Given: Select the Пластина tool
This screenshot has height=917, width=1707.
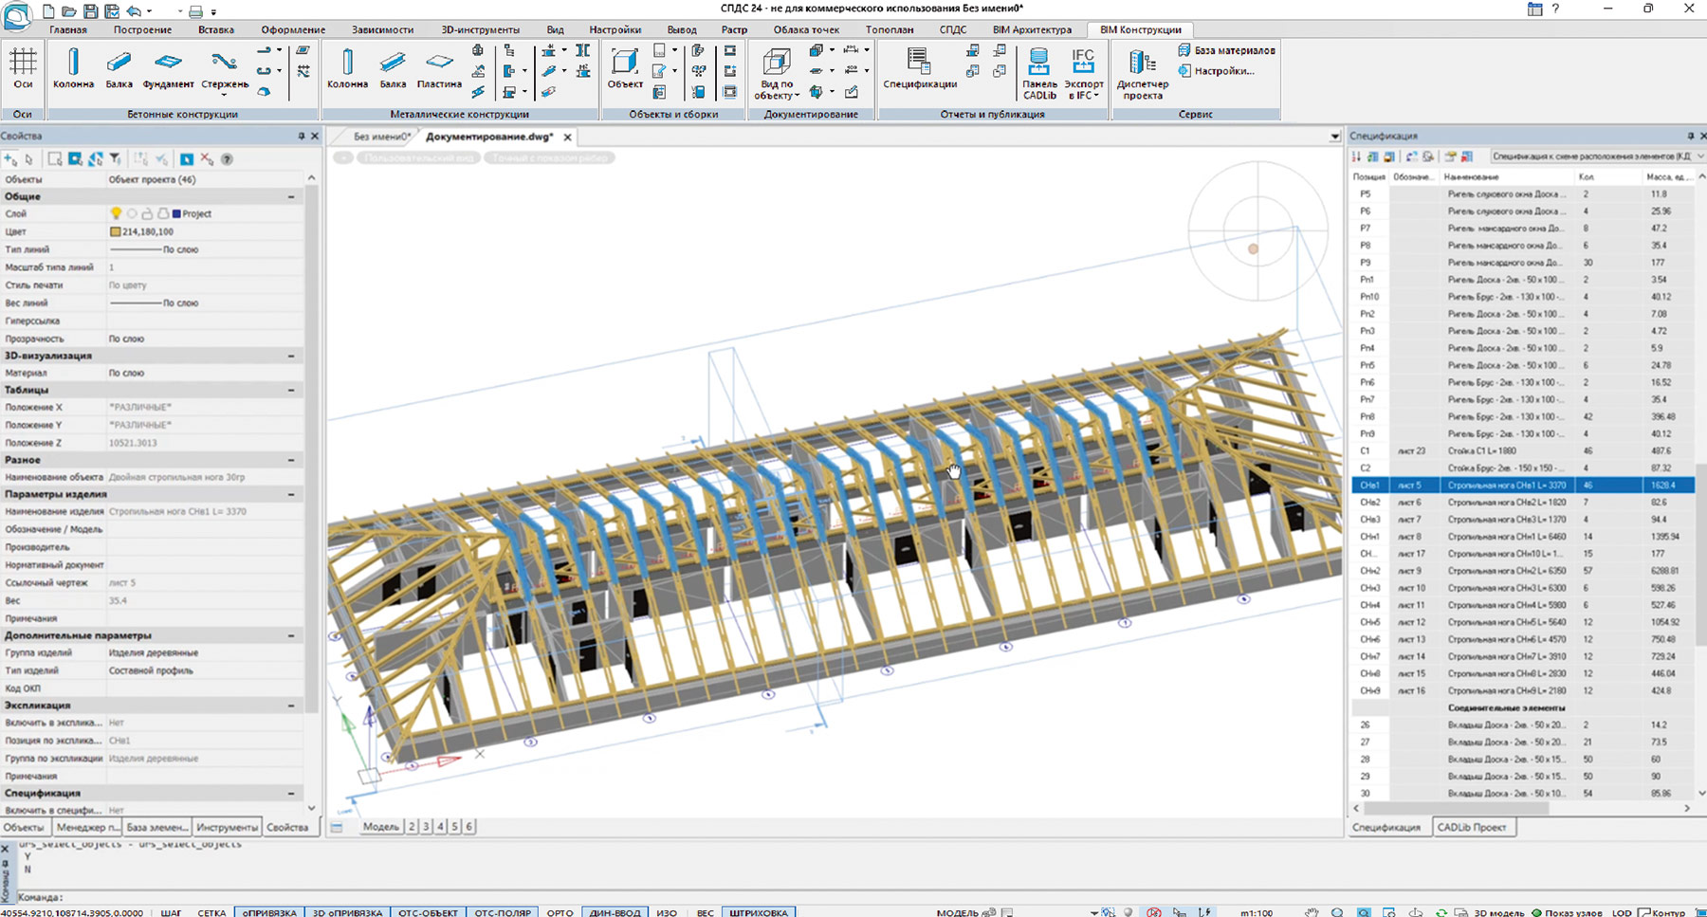Looking at the screenshot, I should click(439, 68).
